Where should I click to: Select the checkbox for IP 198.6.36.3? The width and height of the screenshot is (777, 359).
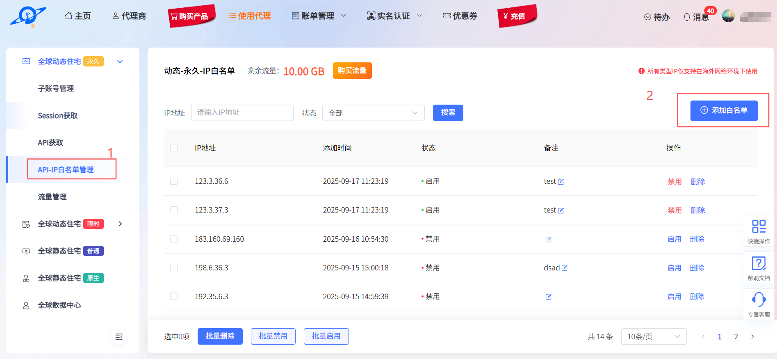coord(174,268)
